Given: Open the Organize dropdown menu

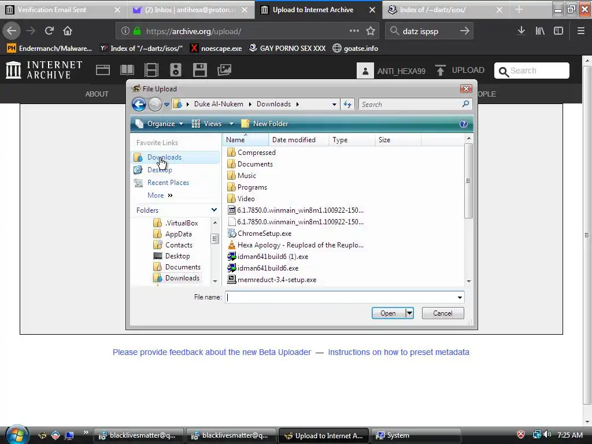Looking at the screenshot, I should tap(160, 124).
